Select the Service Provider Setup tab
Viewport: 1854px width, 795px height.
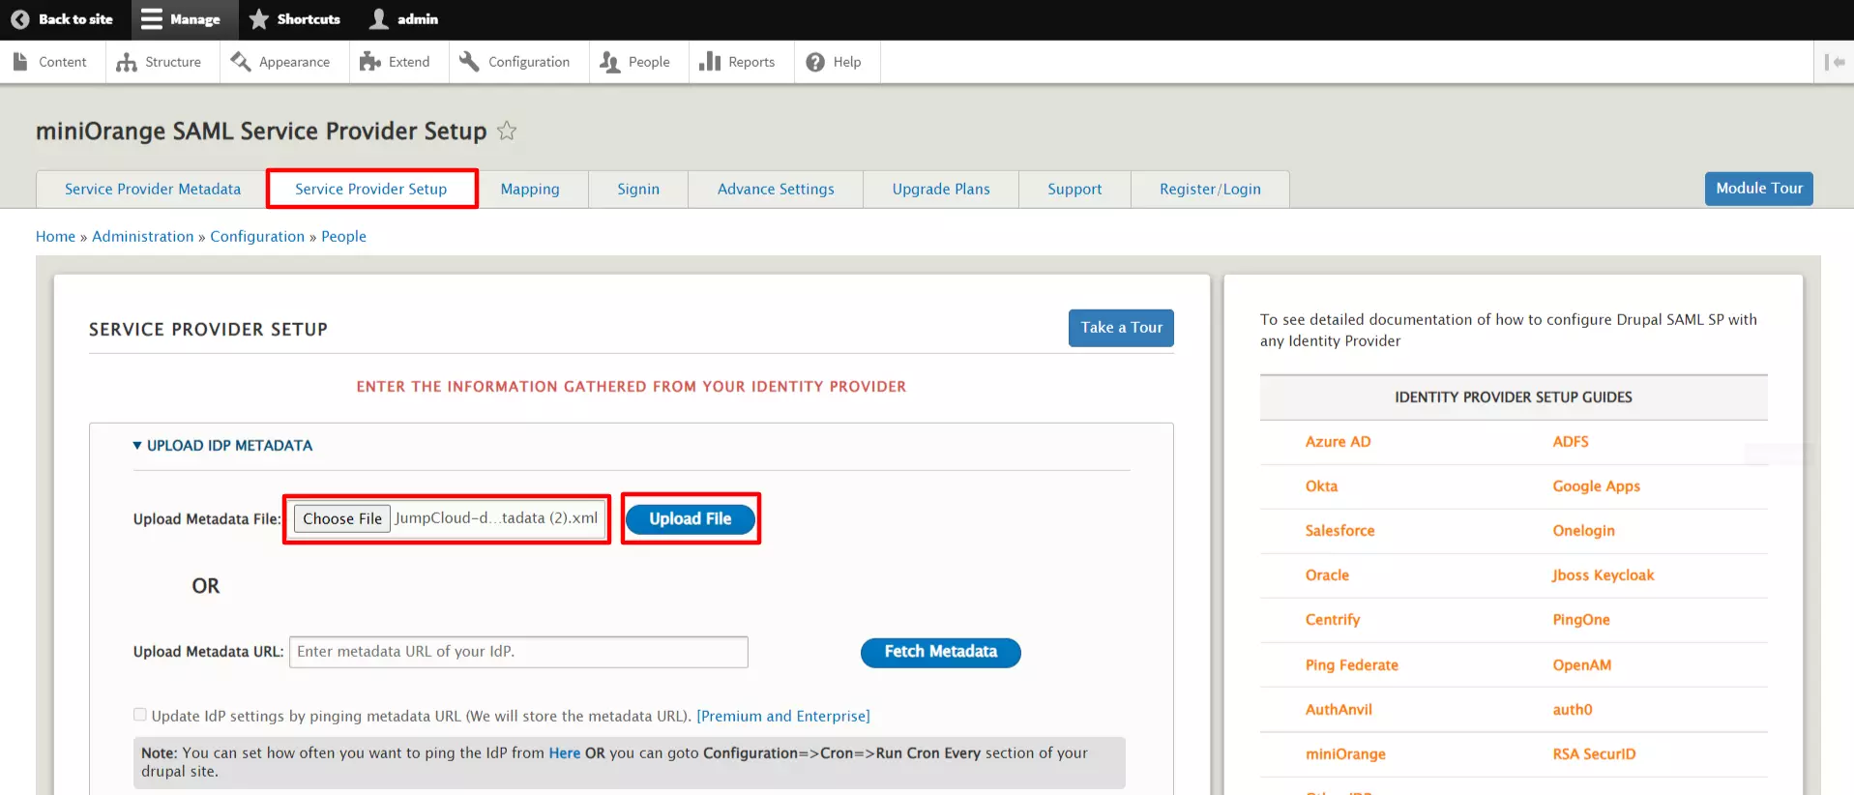[371, 190]
